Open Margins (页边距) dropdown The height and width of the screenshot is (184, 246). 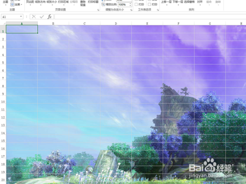pos(30,2)
